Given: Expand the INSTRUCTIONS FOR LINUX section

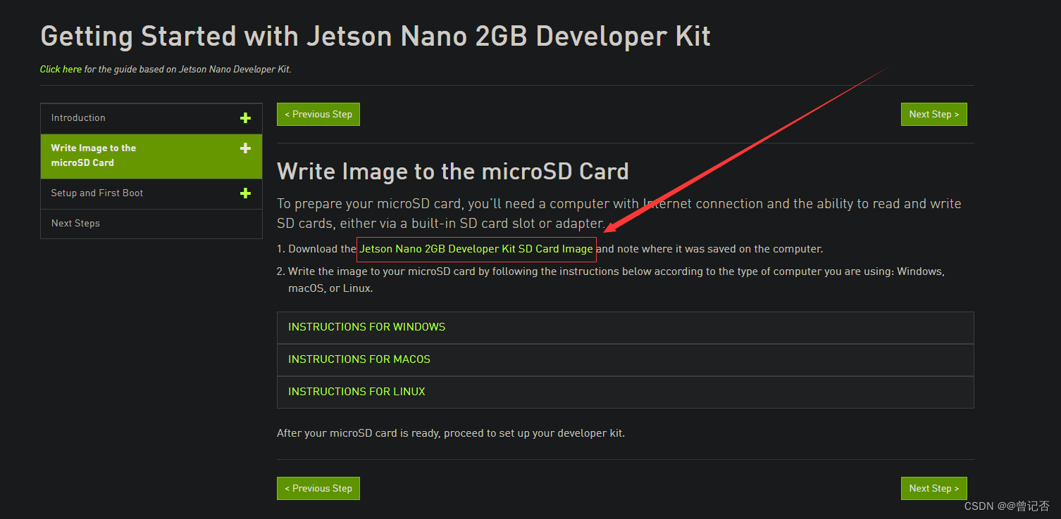Looking at the screenshot, I should click(356, 392).
